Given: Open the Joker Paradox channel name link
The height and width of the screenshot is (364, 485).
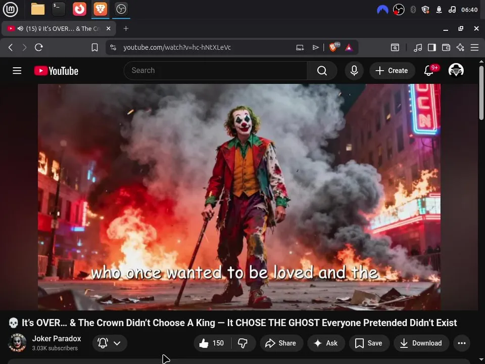Looking at the screenshot, I should point(57,339).
